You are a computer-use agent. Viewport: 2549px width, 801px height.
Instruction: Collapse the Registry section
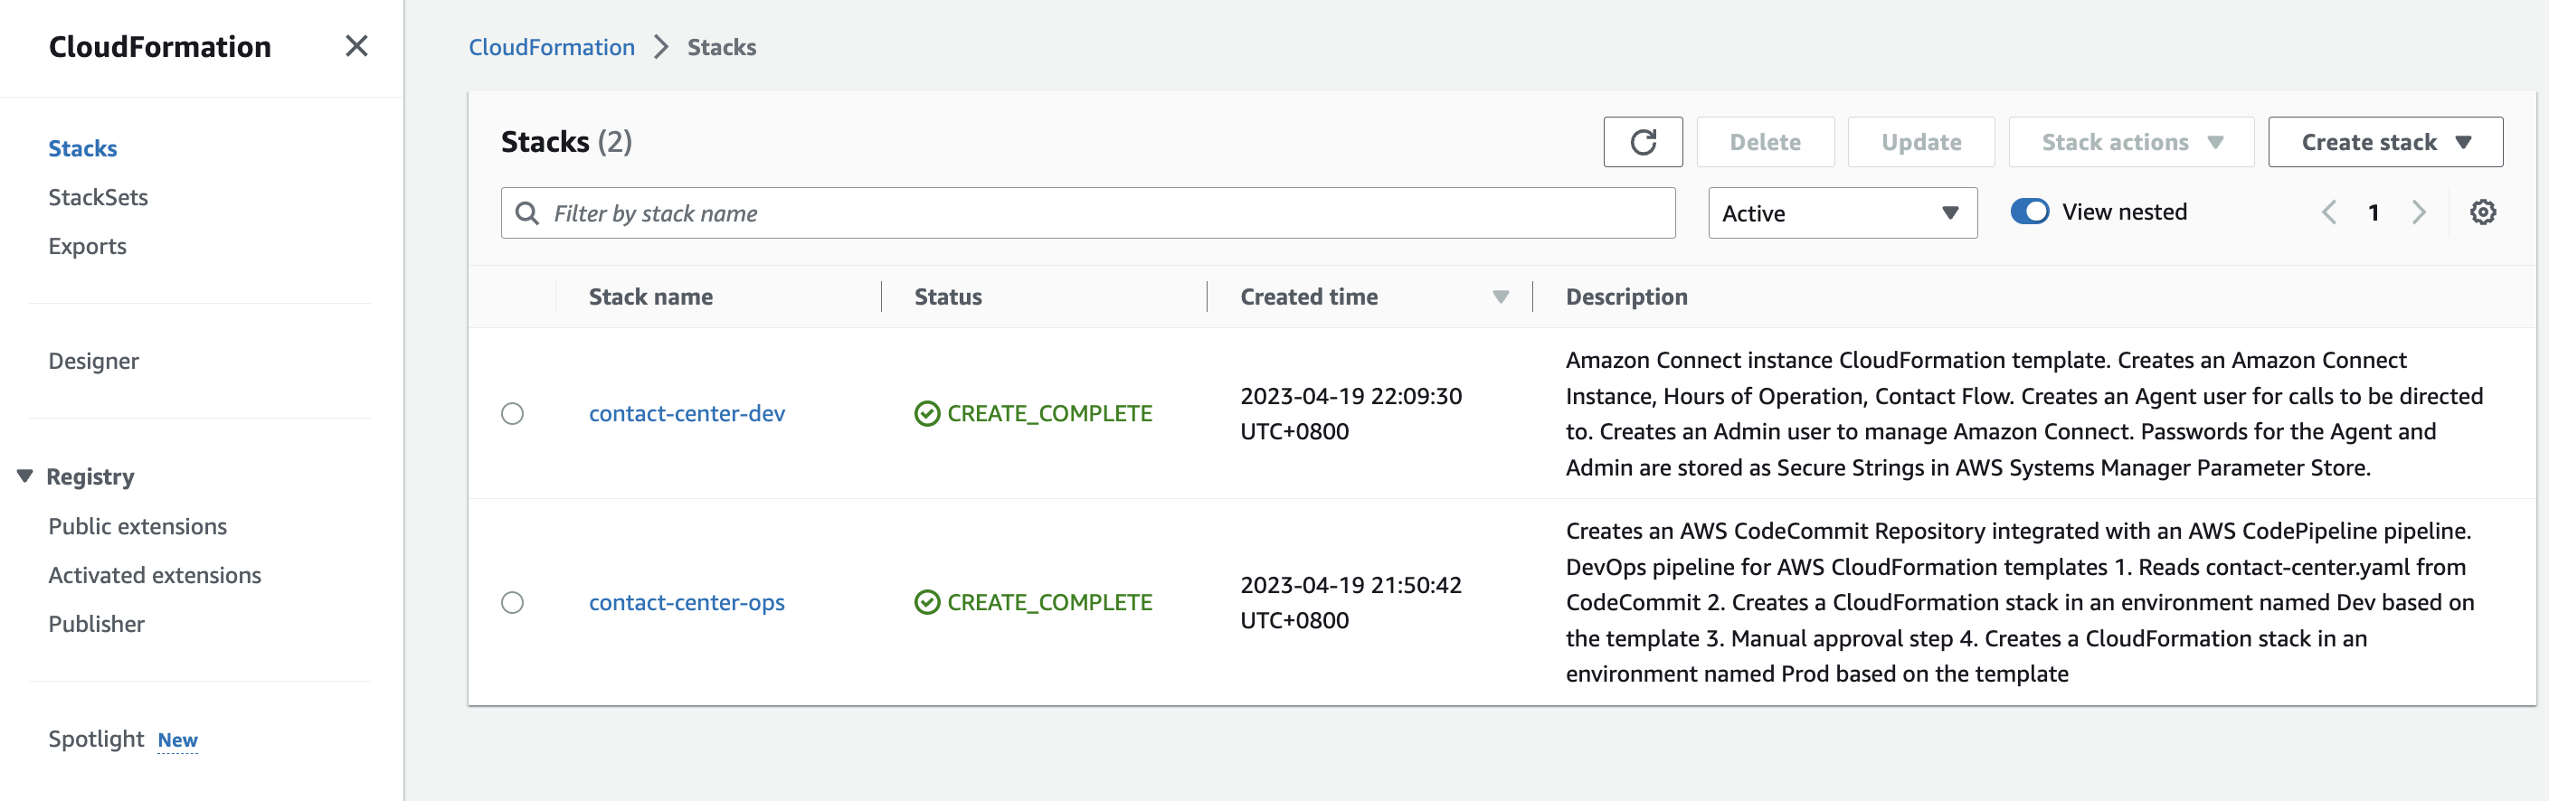coord(24,476)
